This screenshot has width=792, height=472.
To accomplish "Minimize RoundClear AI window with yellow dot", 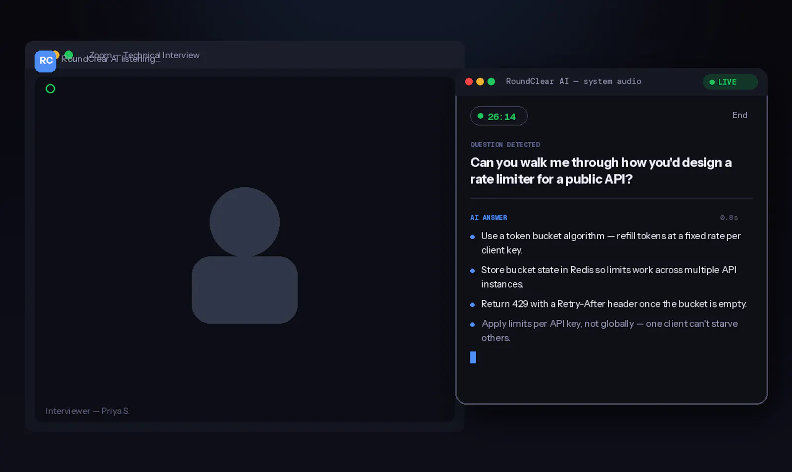I will (480, 82).
